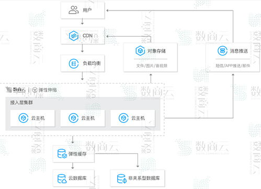261x189 pixels.
Task: Click the CDN hexagon icon
Action: click(74, 36)
